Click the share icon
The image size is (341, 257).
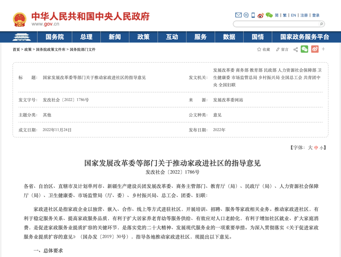296,50
